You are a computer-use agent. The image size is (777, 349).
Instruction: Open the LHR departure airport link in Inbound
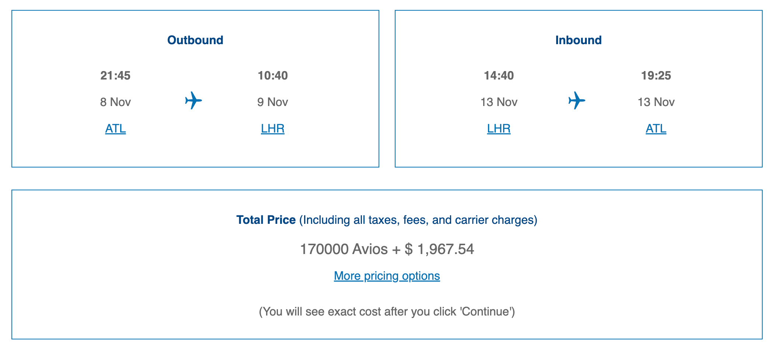[x=499, y=128]
